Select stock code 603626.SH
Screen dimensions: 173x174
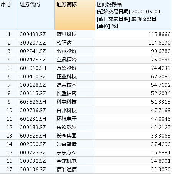pyautogui.click(x=33, y=102)
